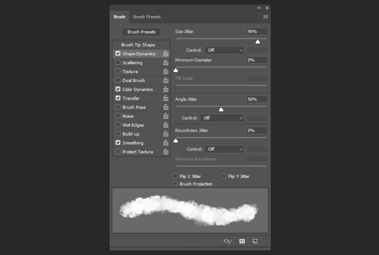Disable the Color Dynamics checkbox
The height and width of the screenshot is (255, 379).
click(118, 90)
